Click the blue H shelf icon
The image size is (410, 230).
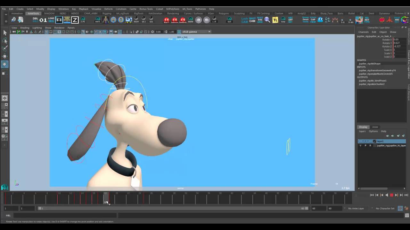pos(113,20)
